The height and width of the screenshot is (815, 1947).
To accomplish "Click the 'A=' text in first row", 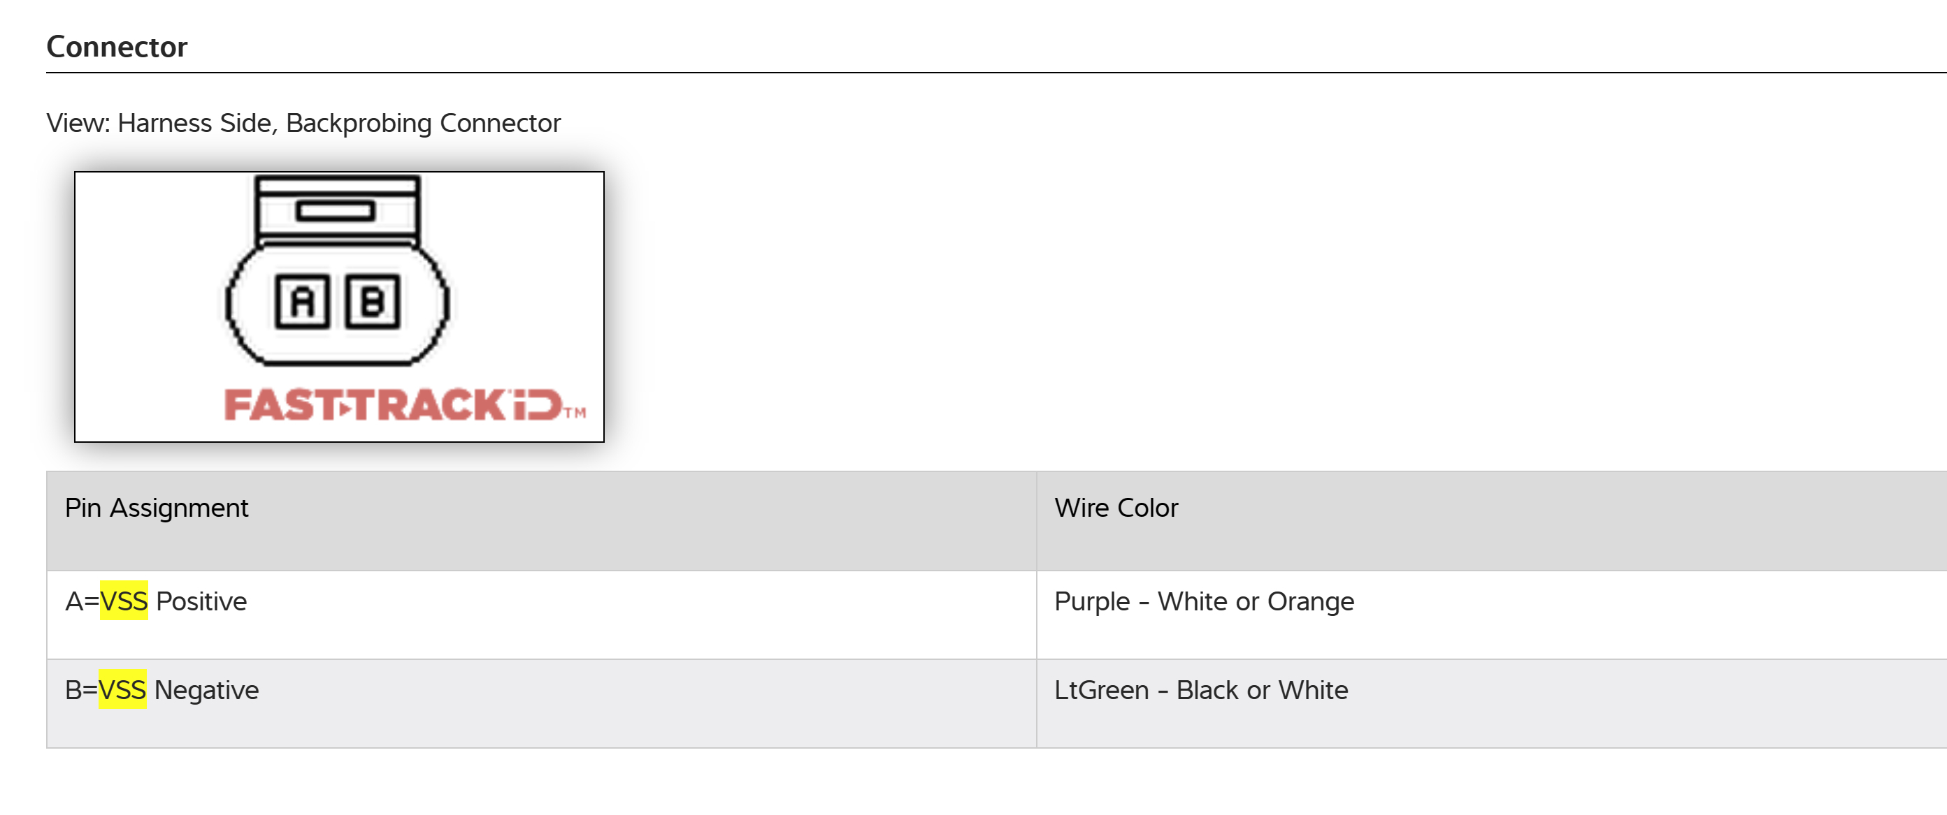I will click(82, 601).
